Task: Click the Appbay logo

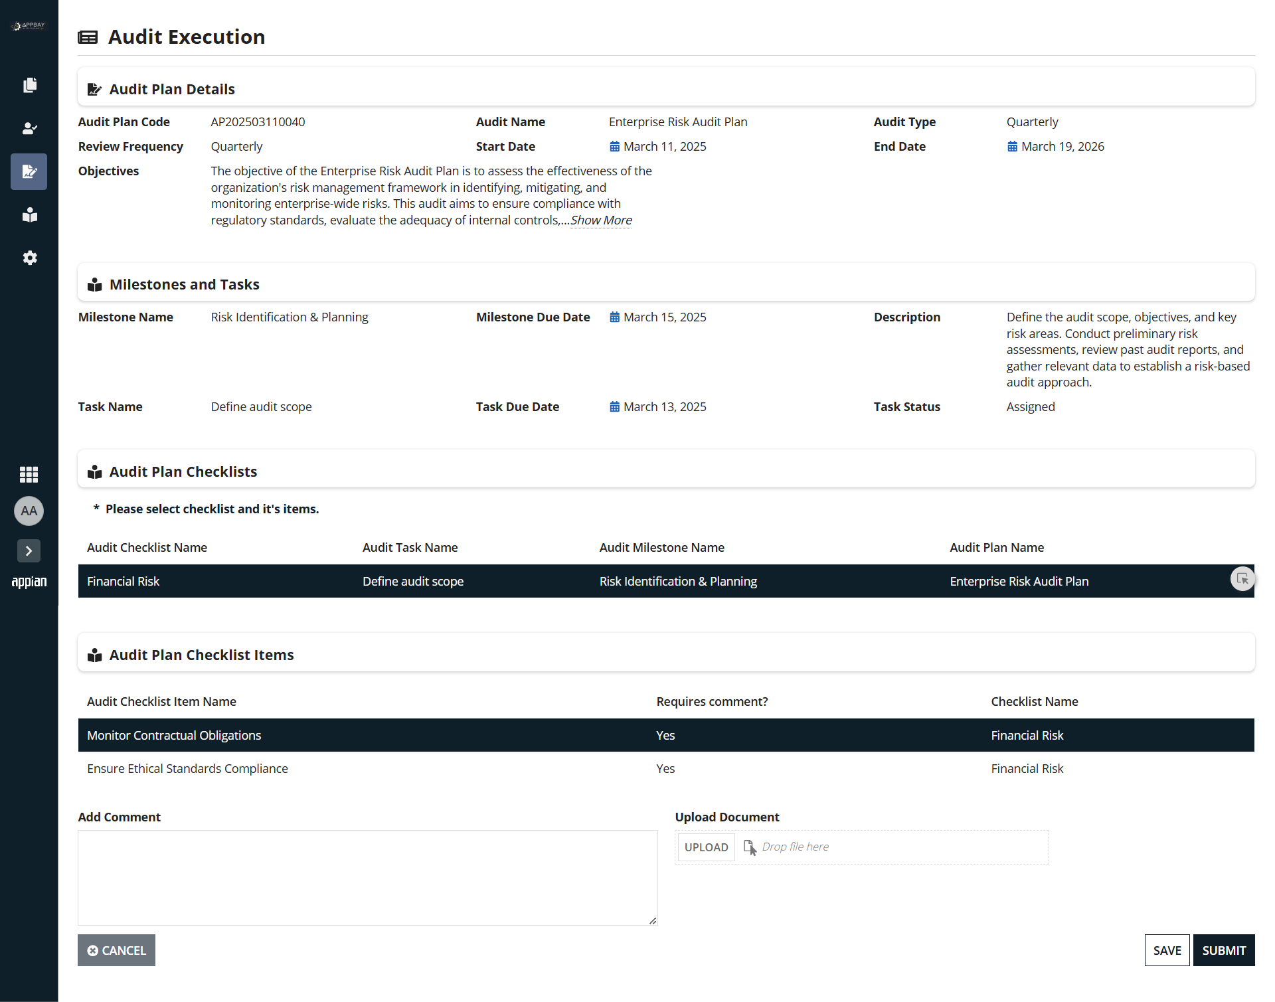Action: 29,26
